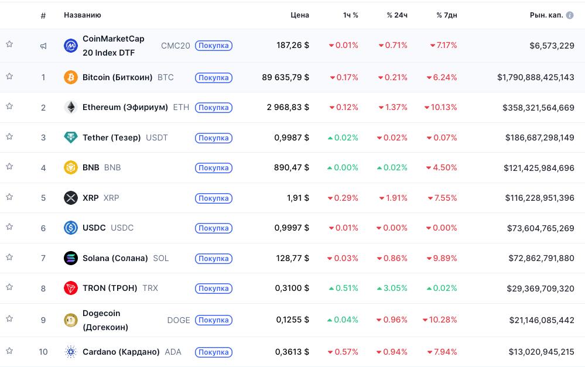Click the BNB yellow logo icon
The width and height of the screenshot is (585, 367).
coord(70,167)
